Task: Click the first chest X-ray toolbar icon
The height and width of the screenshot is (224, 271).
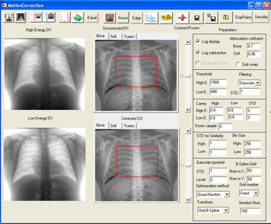Action: point(8,18)
